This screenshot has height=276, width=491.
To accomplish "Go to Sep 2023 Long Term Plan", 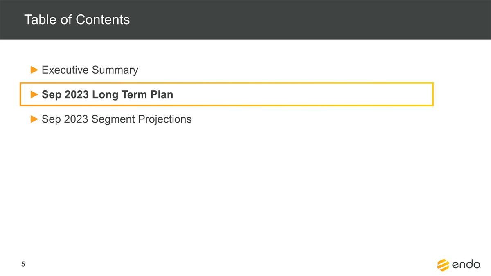I will click(107, 95).
